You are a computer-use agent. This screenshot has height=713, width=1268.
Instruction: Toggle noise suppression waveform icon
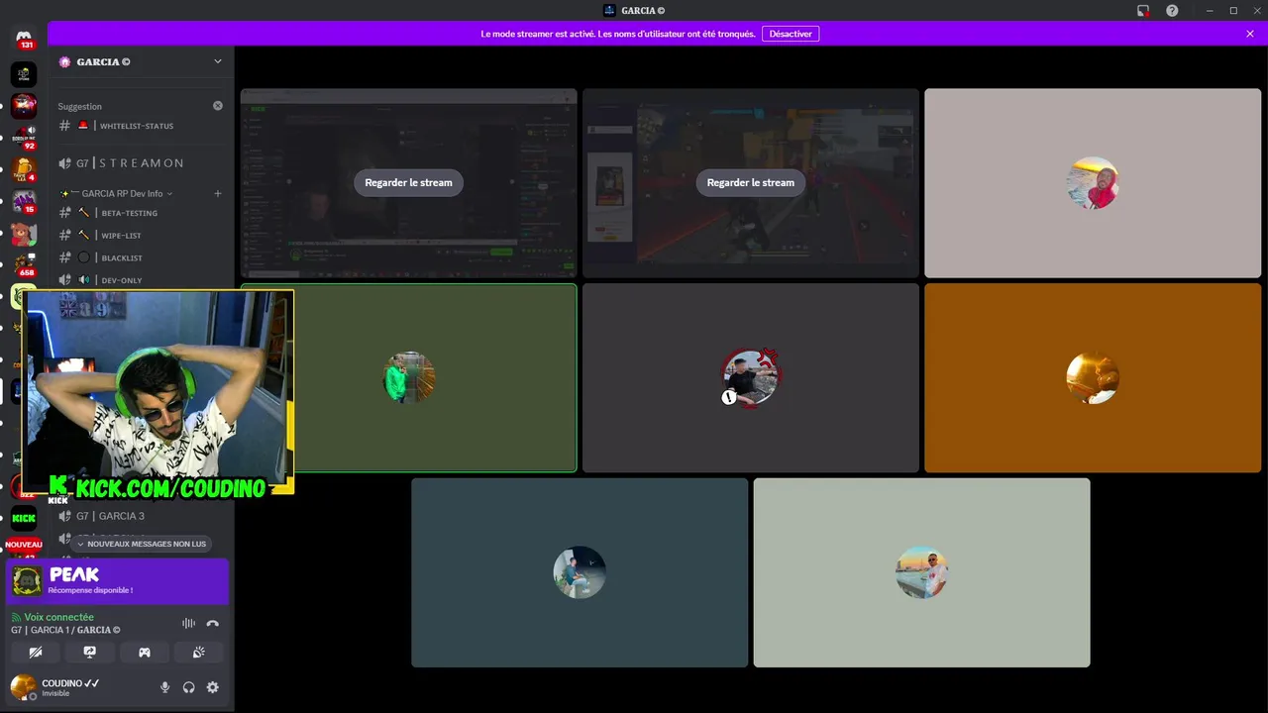click(x=188, y=623)
